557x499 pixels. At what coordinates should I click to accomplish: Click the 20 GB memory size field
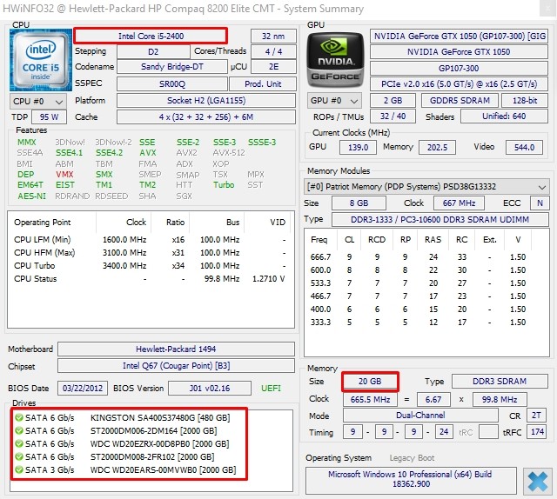pos(369,382)
